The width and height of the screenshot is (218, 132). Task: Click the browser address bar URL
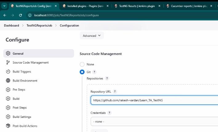(x=66, y=15)
